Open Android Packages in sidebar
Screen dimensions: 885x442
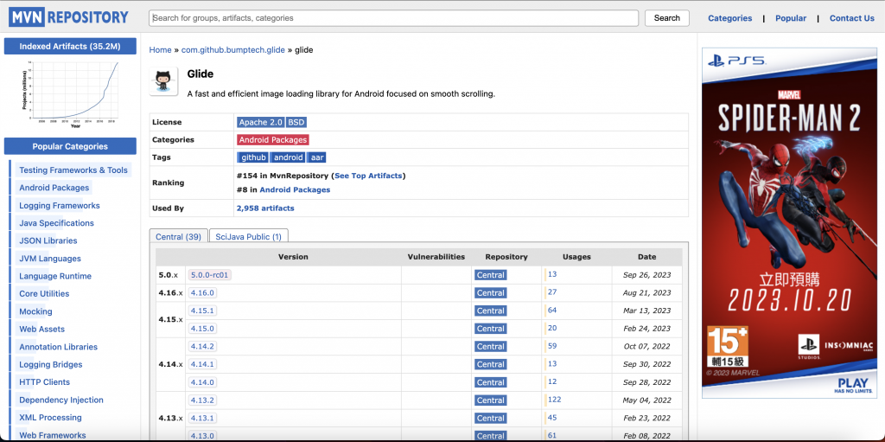pos(54,188)
